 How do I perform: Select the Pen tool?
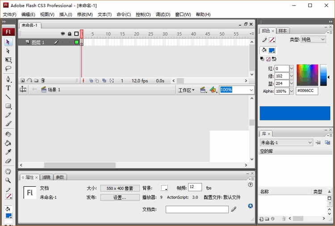[8, 79]
